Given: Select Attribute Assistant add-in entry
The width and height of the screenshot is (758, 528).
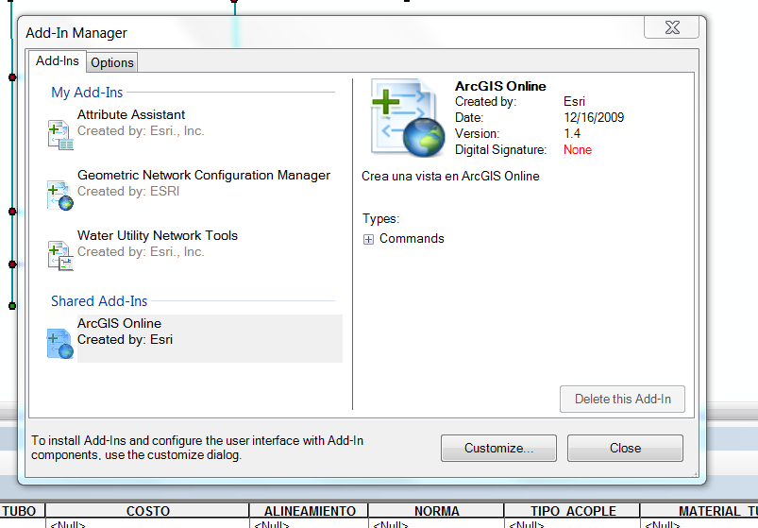Looking at the screenshot, I should tap(194, 129).
